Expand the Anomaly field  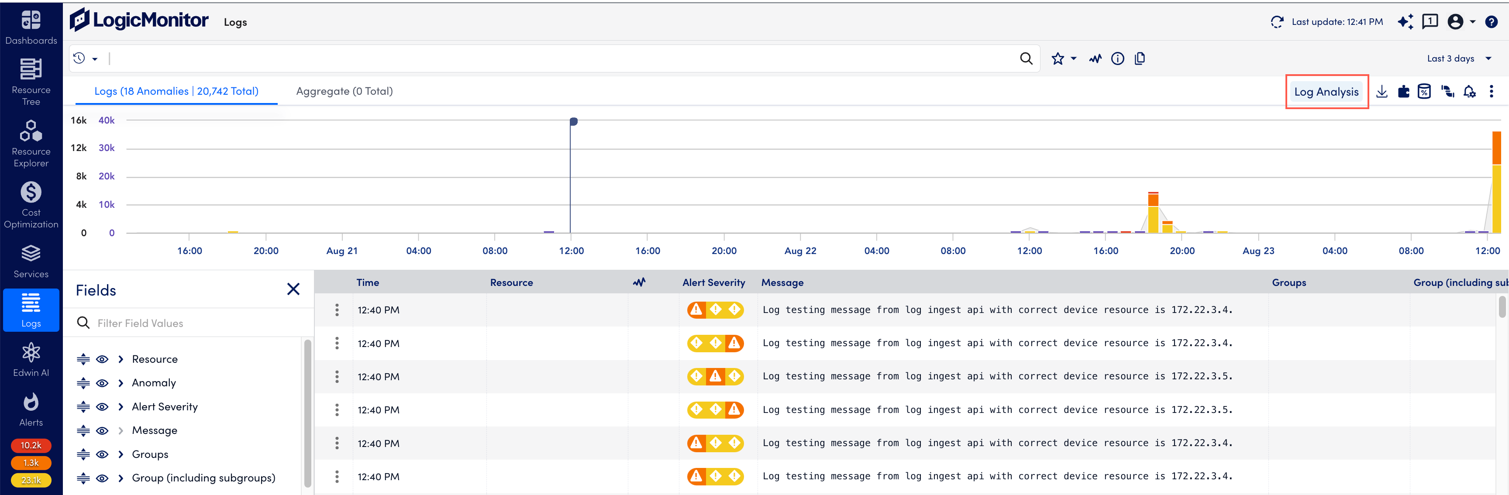(x=121, y=384)
